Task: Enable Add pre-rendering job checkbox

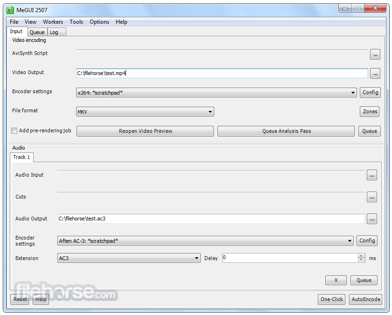Action: point(14,131)
